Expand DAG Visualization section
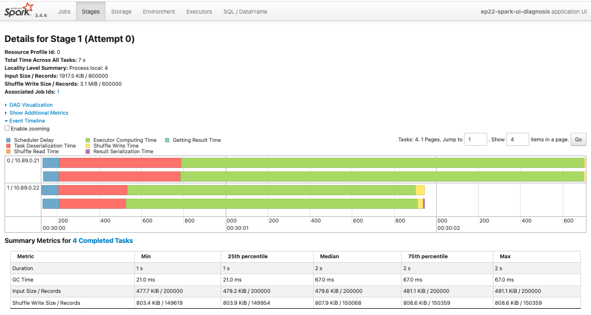Image resolution: width=591 pixels, height=315 pixels. click(31, 105)
